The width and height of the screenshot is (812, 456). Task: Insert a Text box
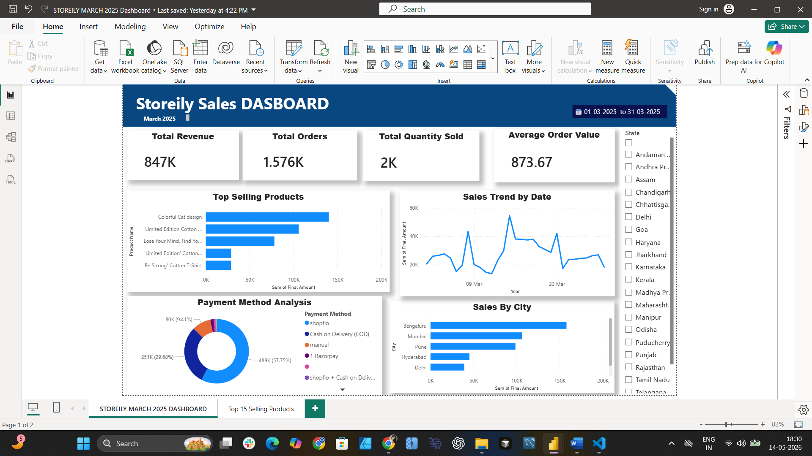click(x=510, y=57)
